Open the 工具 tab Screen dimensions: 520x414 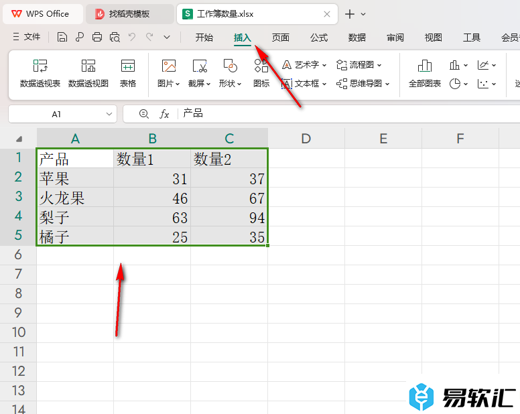pyautogui.click(x=472, y=38)
